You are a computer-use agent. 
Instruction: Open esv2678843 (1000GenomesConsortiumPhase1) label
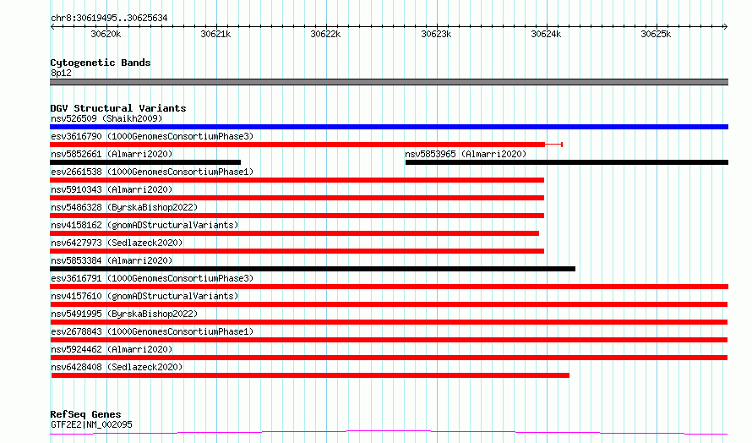(152, 331)
